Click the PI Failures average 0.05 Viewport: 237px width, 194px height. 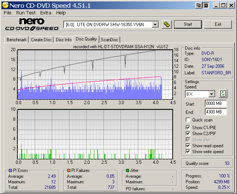coord(111,176)
